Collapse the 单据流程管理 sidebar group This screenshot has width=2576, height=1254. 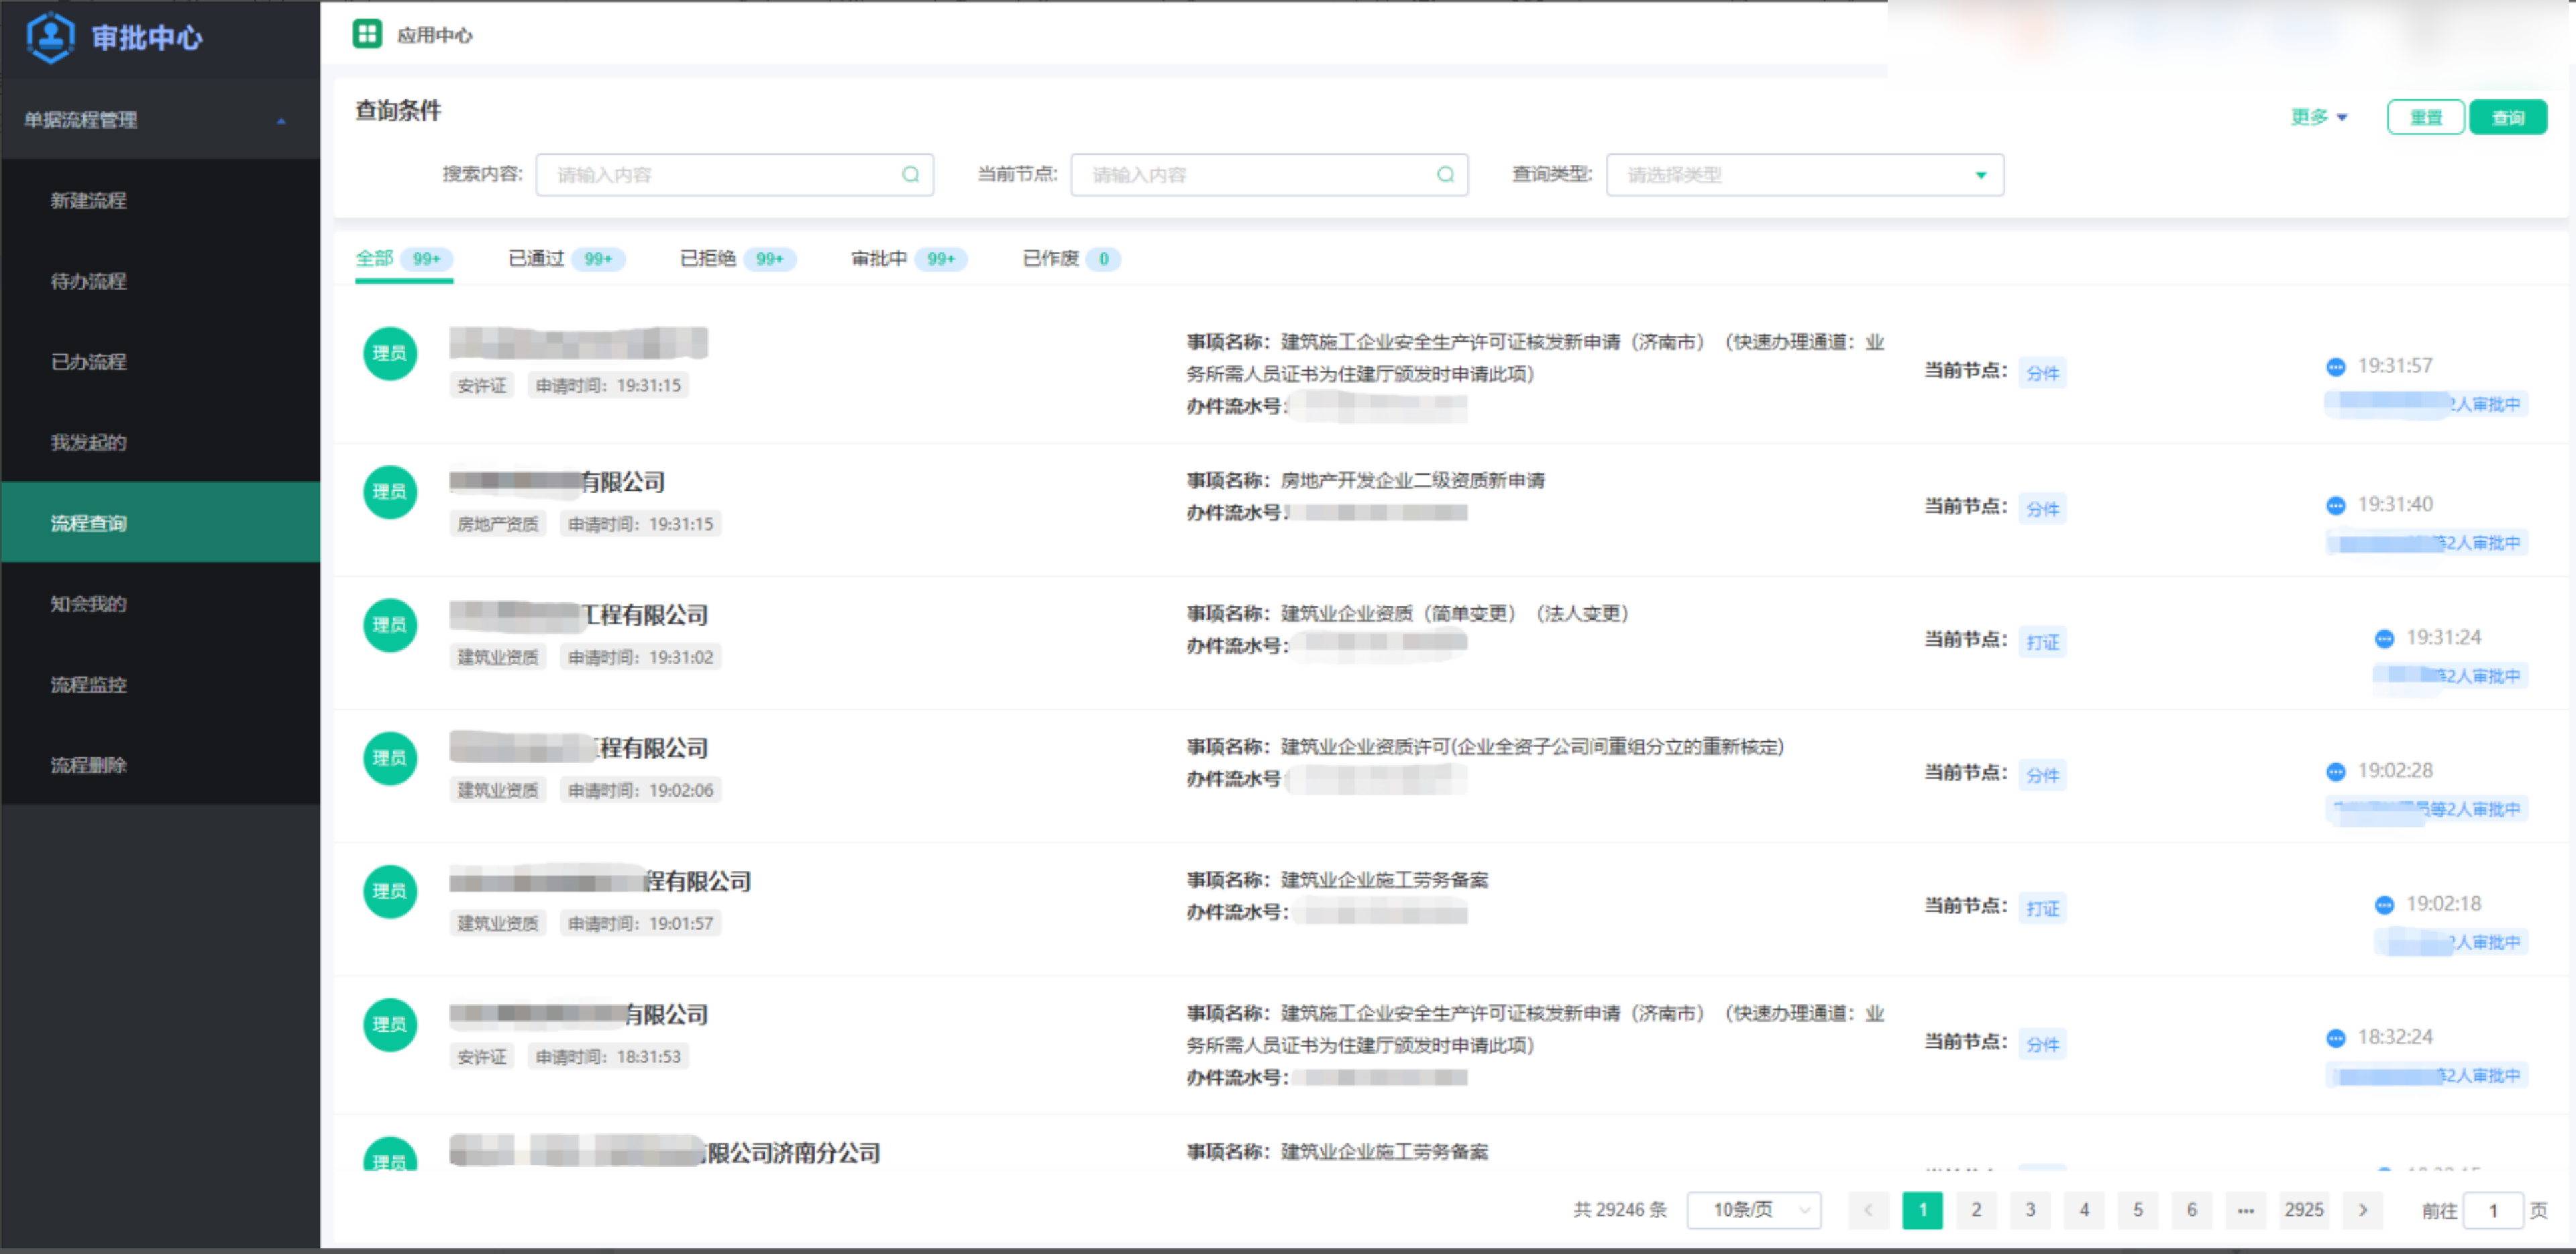pos(281,120)
